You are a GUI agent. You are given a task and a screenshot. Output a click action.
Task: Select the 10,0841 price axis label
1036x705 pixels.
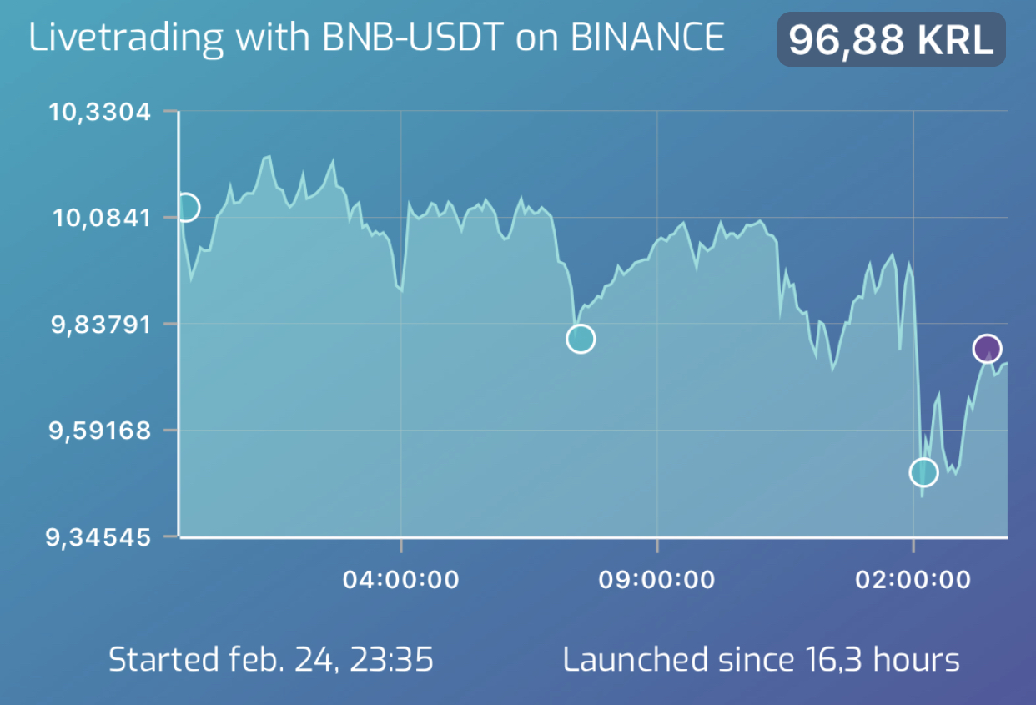click(x=103, y=219)
